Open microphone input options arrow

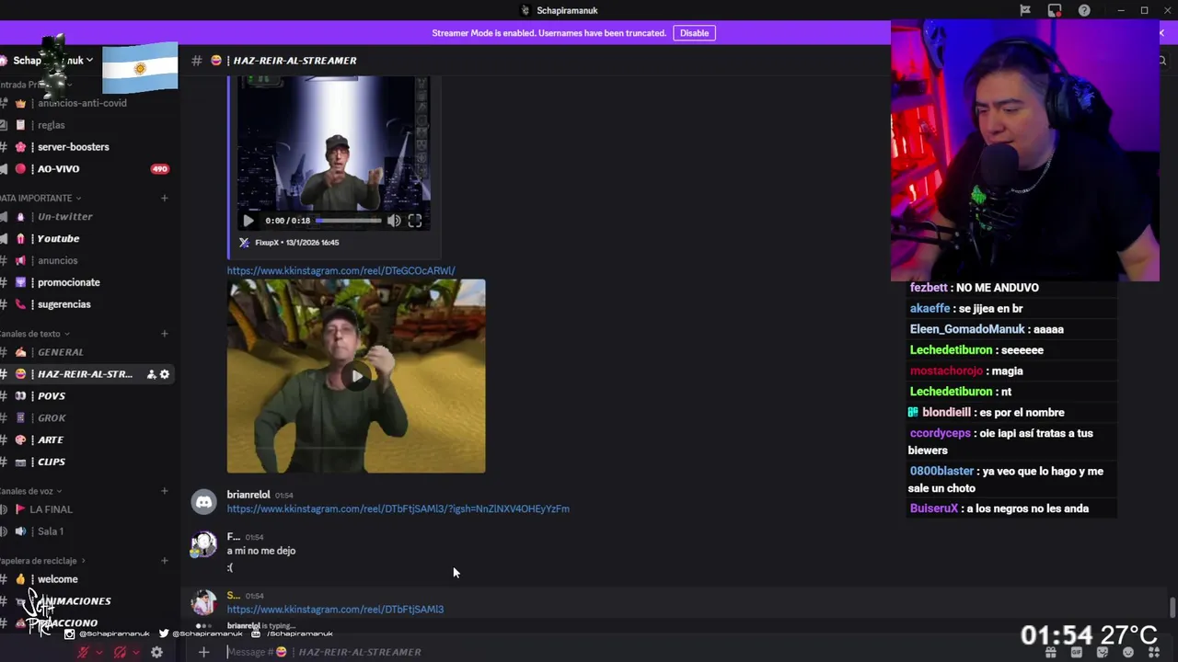pyautogui.click(x=99, y=652)
